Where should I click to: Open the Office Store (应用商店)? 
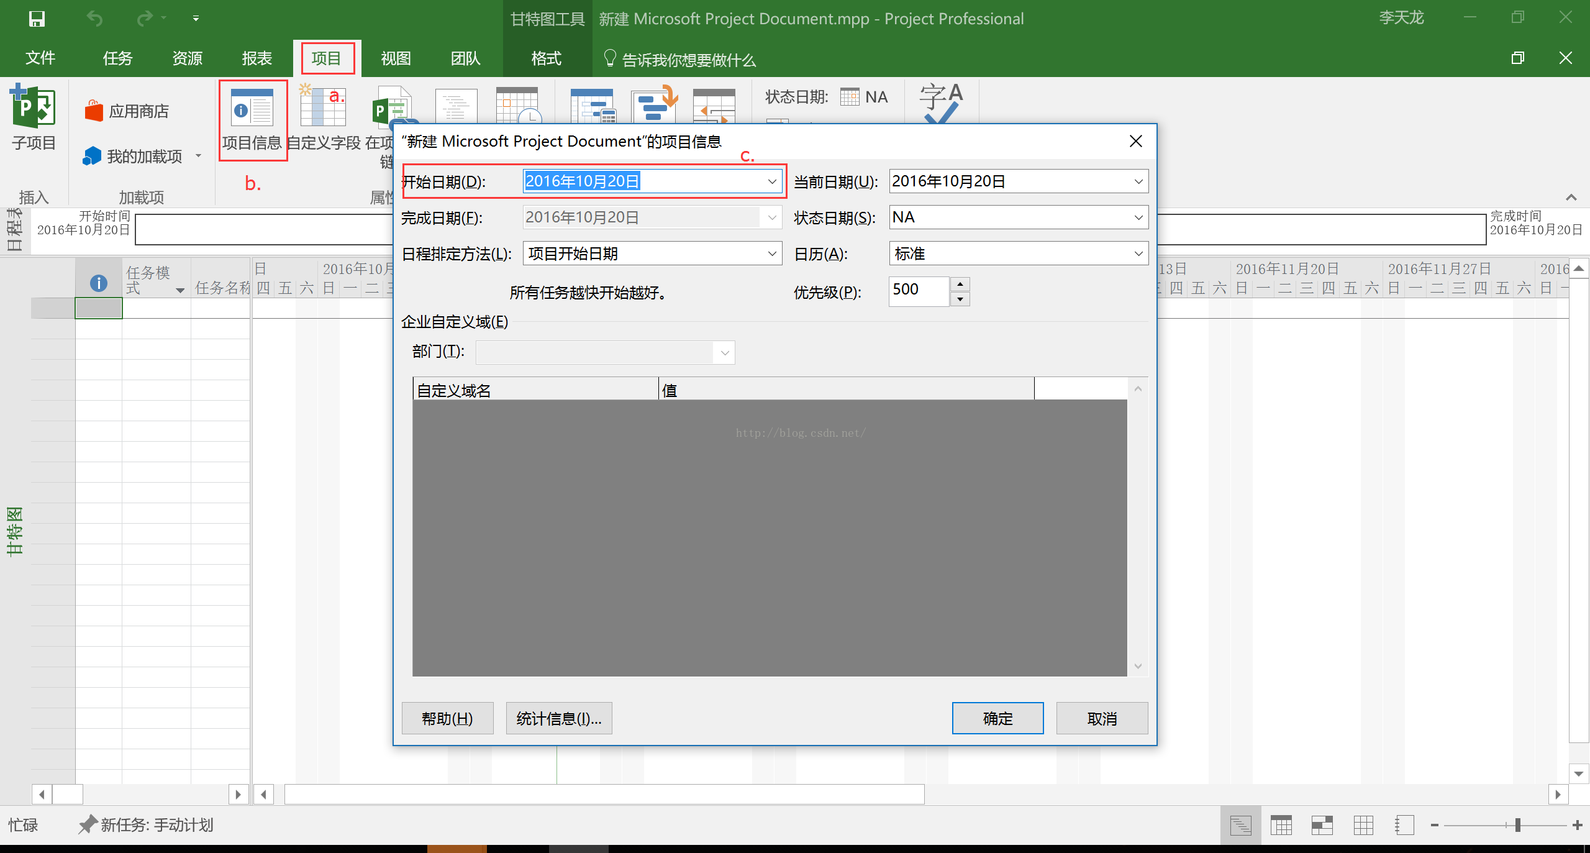(127, 111)
